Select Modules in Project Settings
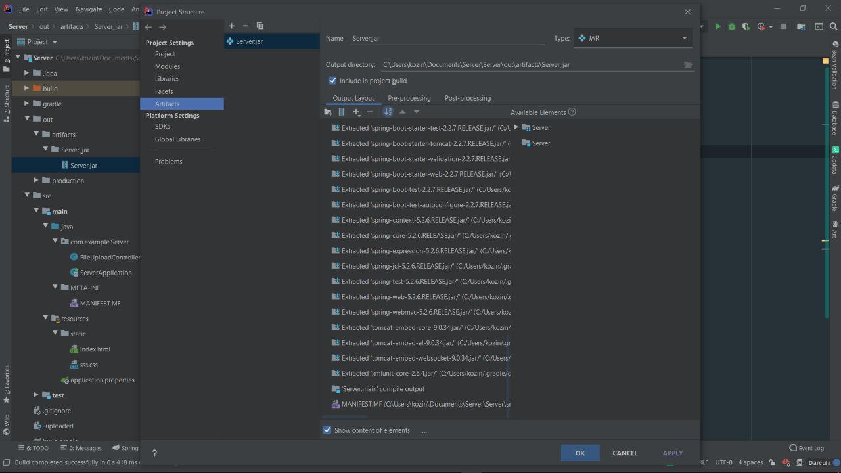This screenshot has width=841, height=473. pyautogui.click(x=168, y=66)
